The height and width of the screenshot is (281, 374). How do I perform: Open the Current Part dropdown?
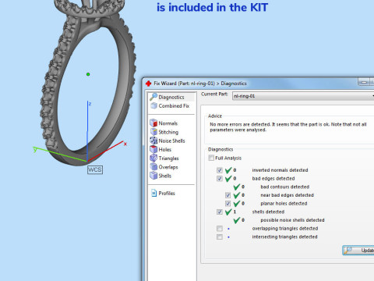[x=303, y=96]
